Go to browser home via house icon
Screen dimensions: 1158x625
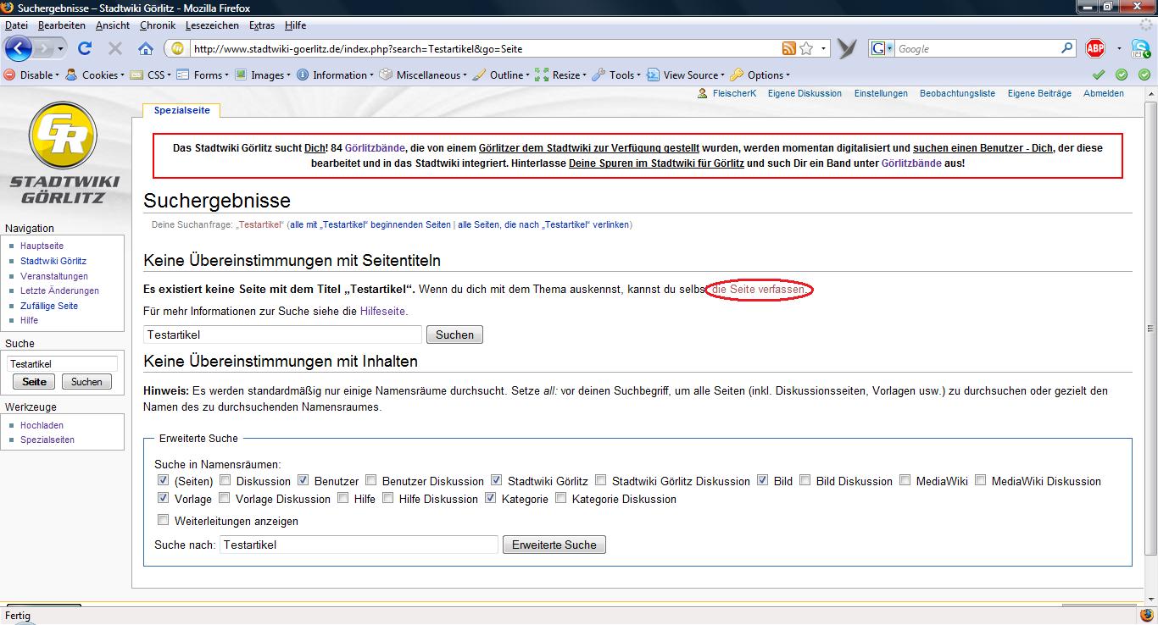[x=145, y=49]
